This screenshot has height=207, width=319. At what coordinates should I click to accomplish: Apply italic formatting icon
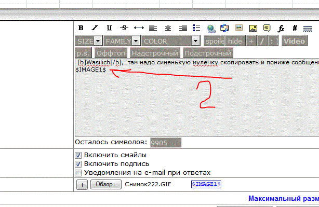(x=95, y=28)
